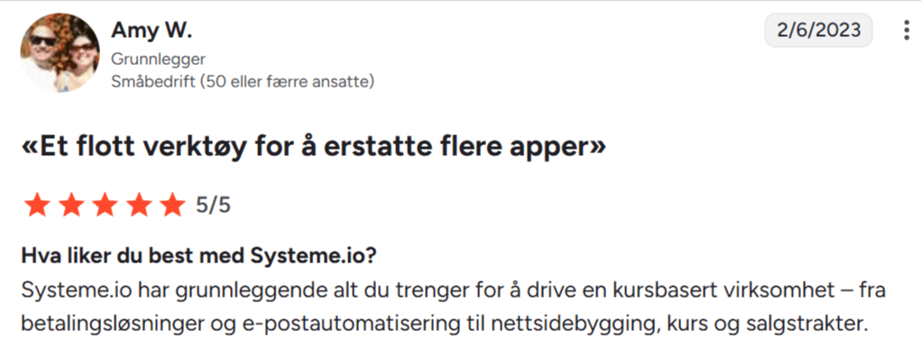Click the 5/5 rating score text

pos(213,205)
